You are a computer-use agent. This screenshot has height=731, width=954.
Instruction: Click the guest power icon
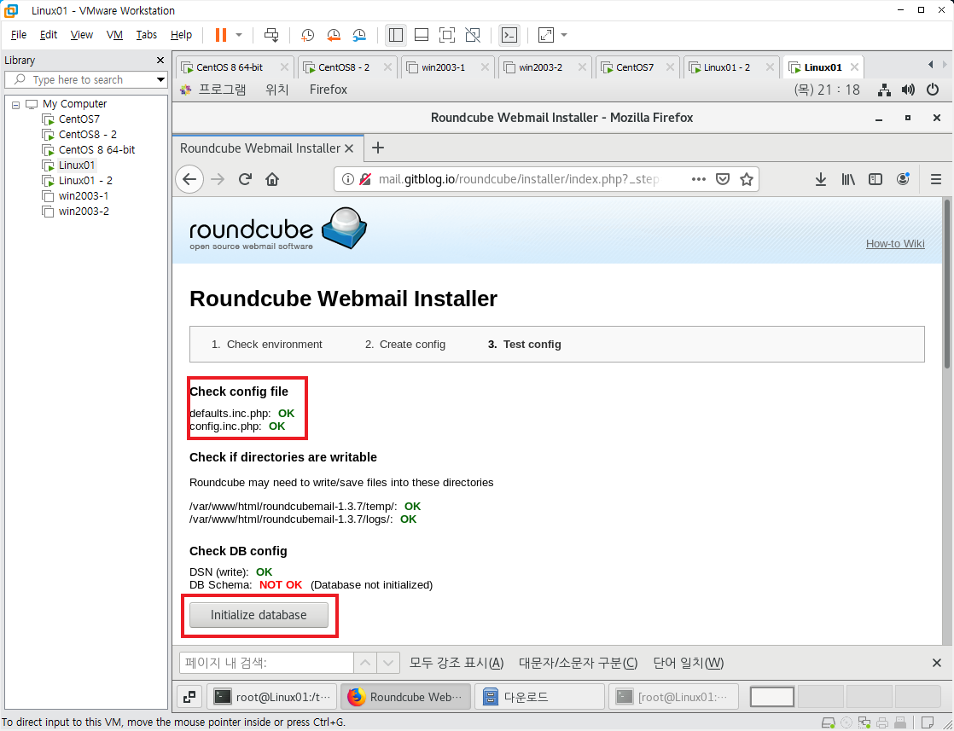coord(933,90)
